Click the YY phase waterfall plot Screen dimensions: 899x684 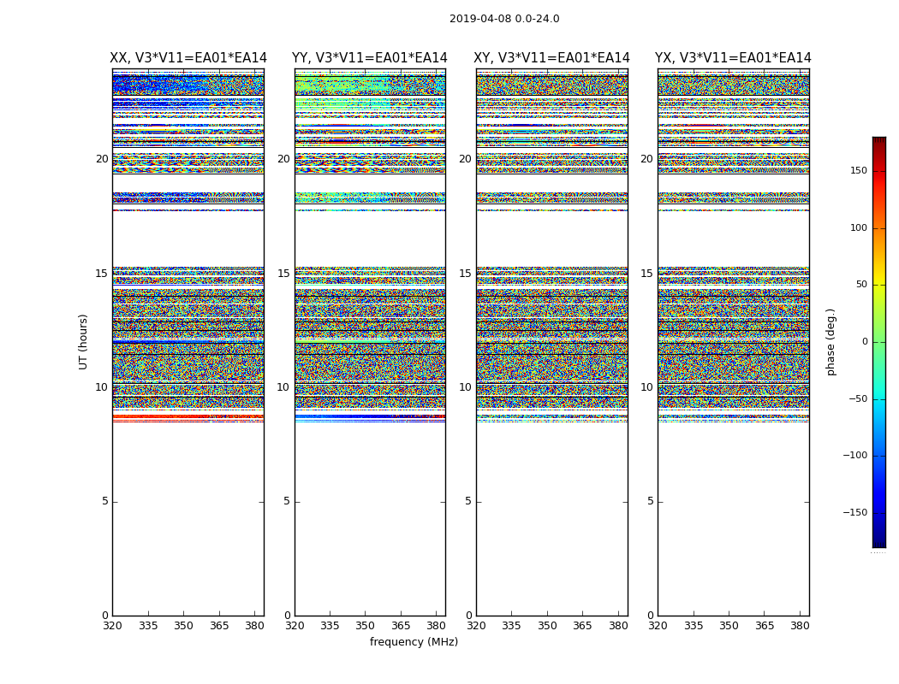[x=370, y=342]
